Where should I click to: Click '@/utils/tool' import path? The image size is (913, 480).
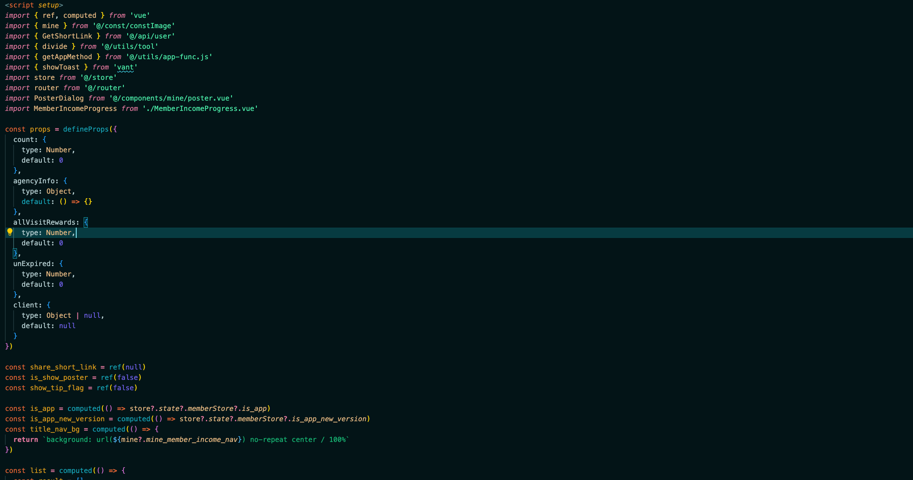click(129, 46)
